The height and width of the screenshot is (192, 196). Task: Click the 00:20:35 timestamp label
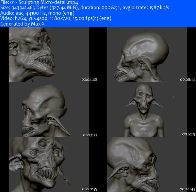90,189
